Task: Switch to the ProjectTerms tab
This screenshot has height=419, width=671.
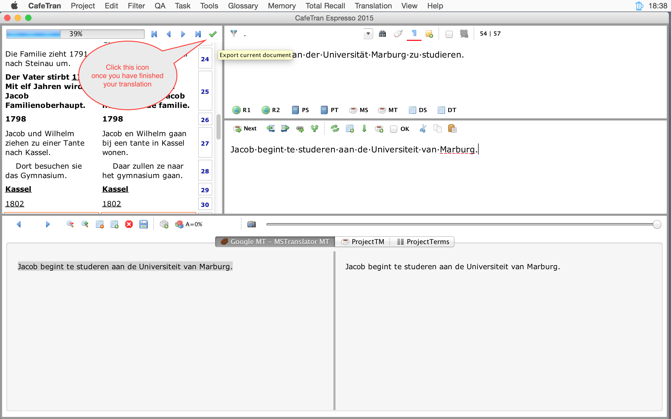Action: (423, 242)
